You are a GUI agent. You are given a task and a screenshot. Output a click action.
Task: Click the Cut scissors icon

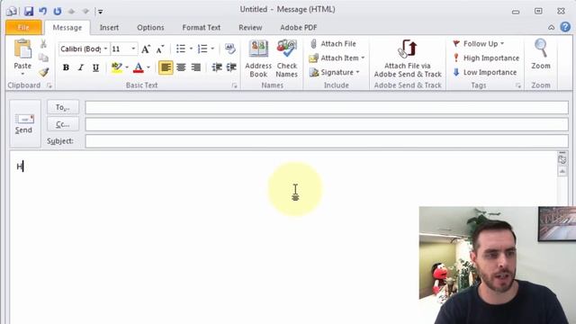coord(43,44)
